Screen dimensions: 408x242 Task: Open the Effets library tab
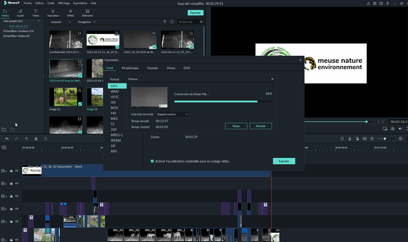70,13
